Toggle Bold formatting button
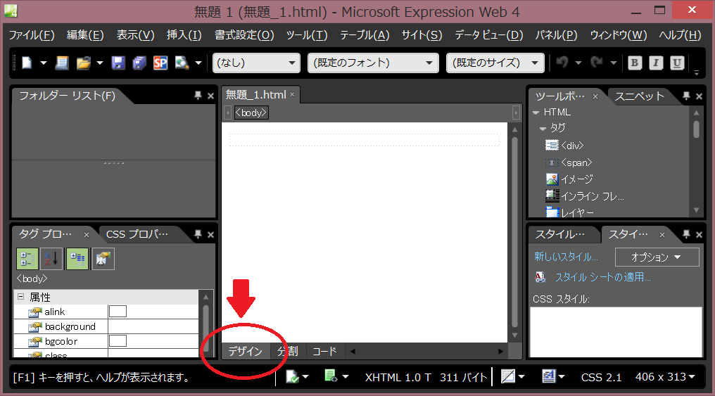The image size is (715, 396). 634,63
